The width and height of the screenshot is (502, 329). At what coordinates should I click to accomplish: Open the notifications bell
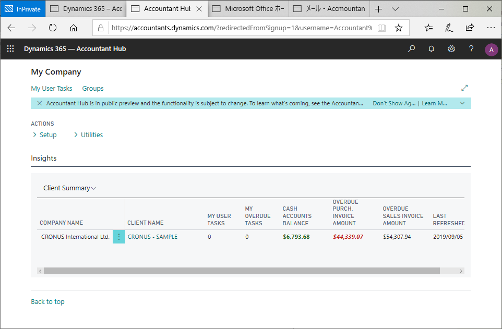pos(432,49)
